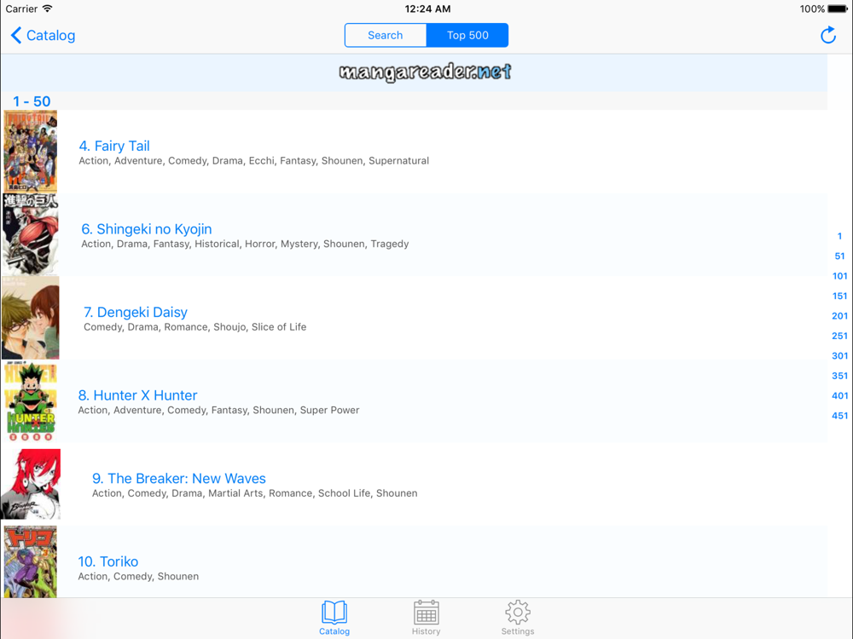The width and height of the screenshot is (853, 639).
Task: Go back with the Catalog chevron
Action: (x=43, y=35)
